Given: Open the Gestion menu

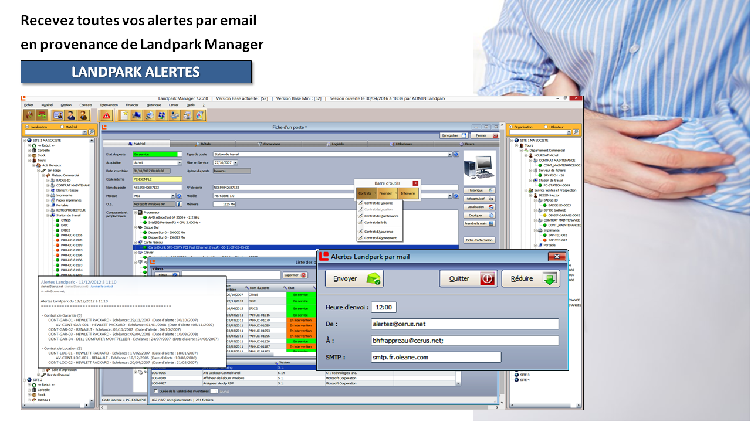Looking at the screenshot, I should click(66, 105).
